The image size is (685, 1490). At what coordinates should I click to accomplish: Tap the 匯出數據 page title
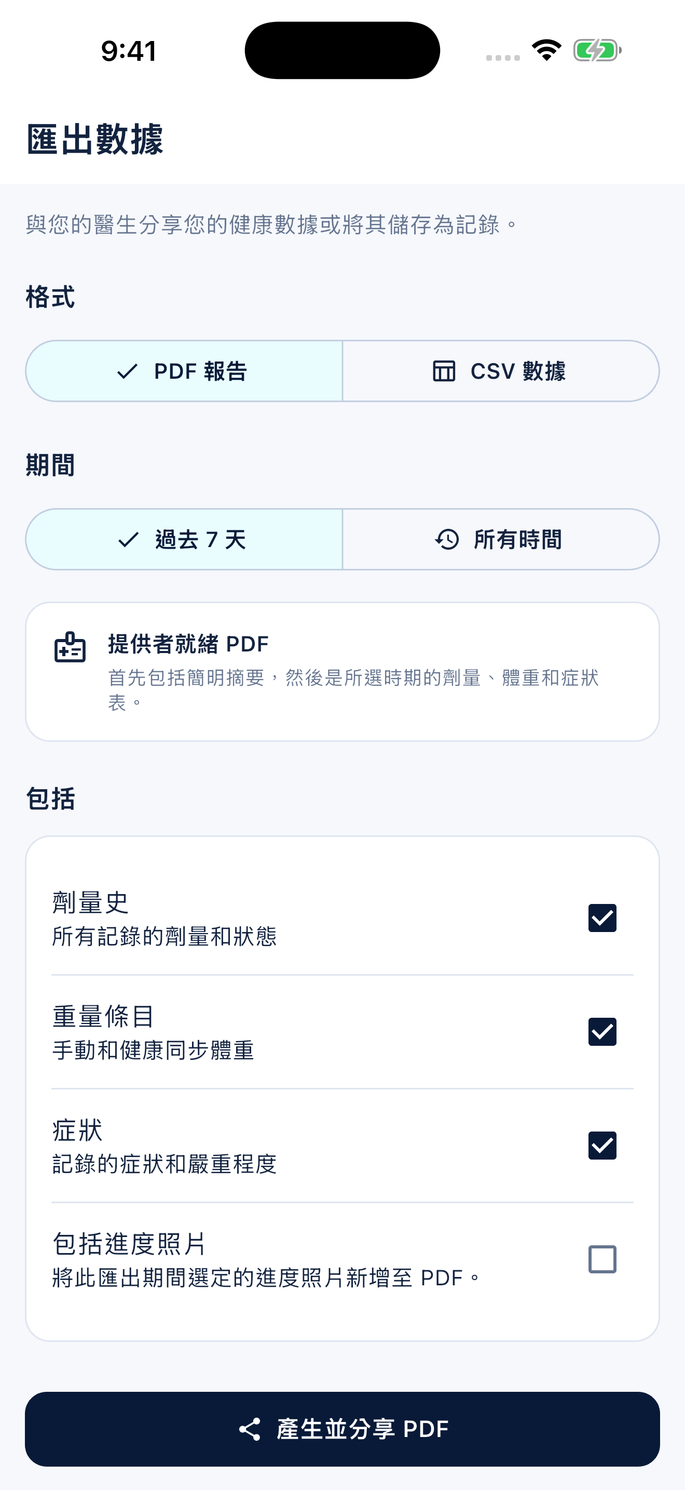tap(95, 139)
